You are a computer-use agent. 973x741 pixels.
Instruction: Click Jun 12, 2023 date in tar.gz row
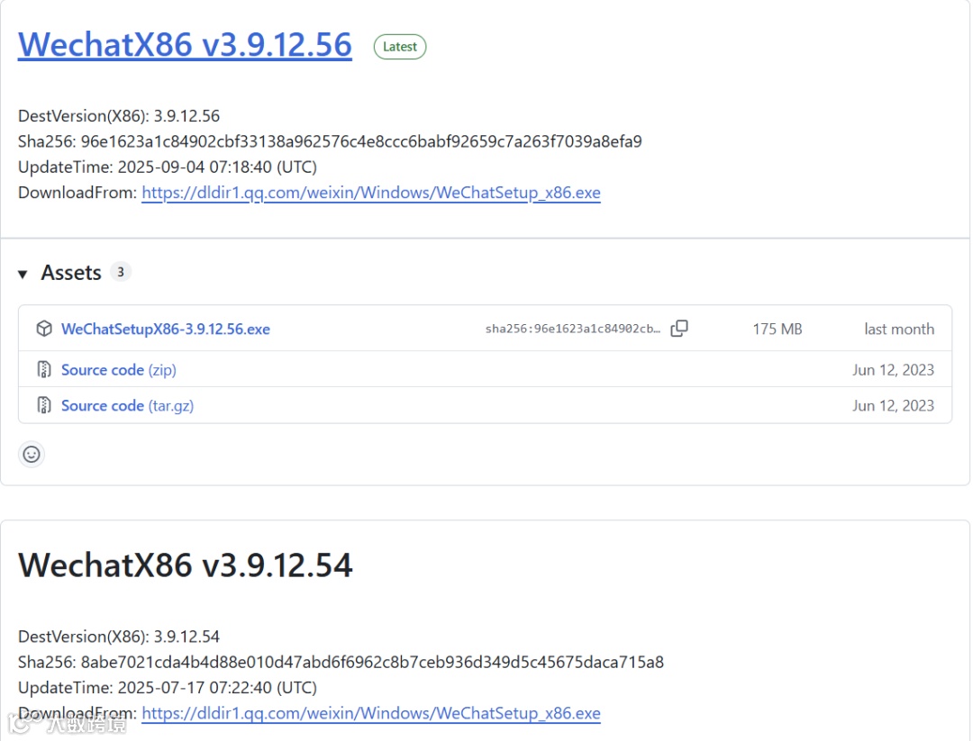click(893, 405)
